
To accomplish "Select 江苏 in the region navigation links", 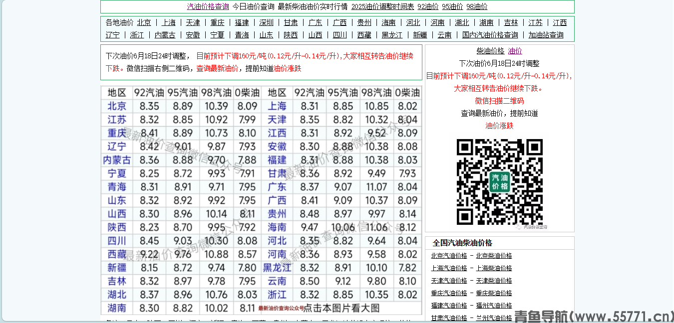I will pyautogui.click(x=535, y=22).
